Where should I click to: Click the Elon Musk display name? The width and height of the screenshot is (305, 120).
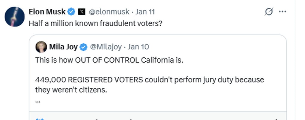pyautogui.click(x=47, y=12)
